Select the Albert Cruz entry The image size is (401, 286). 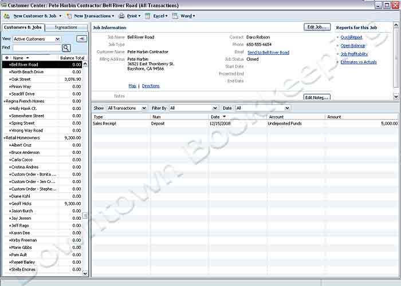click(42, 145)
